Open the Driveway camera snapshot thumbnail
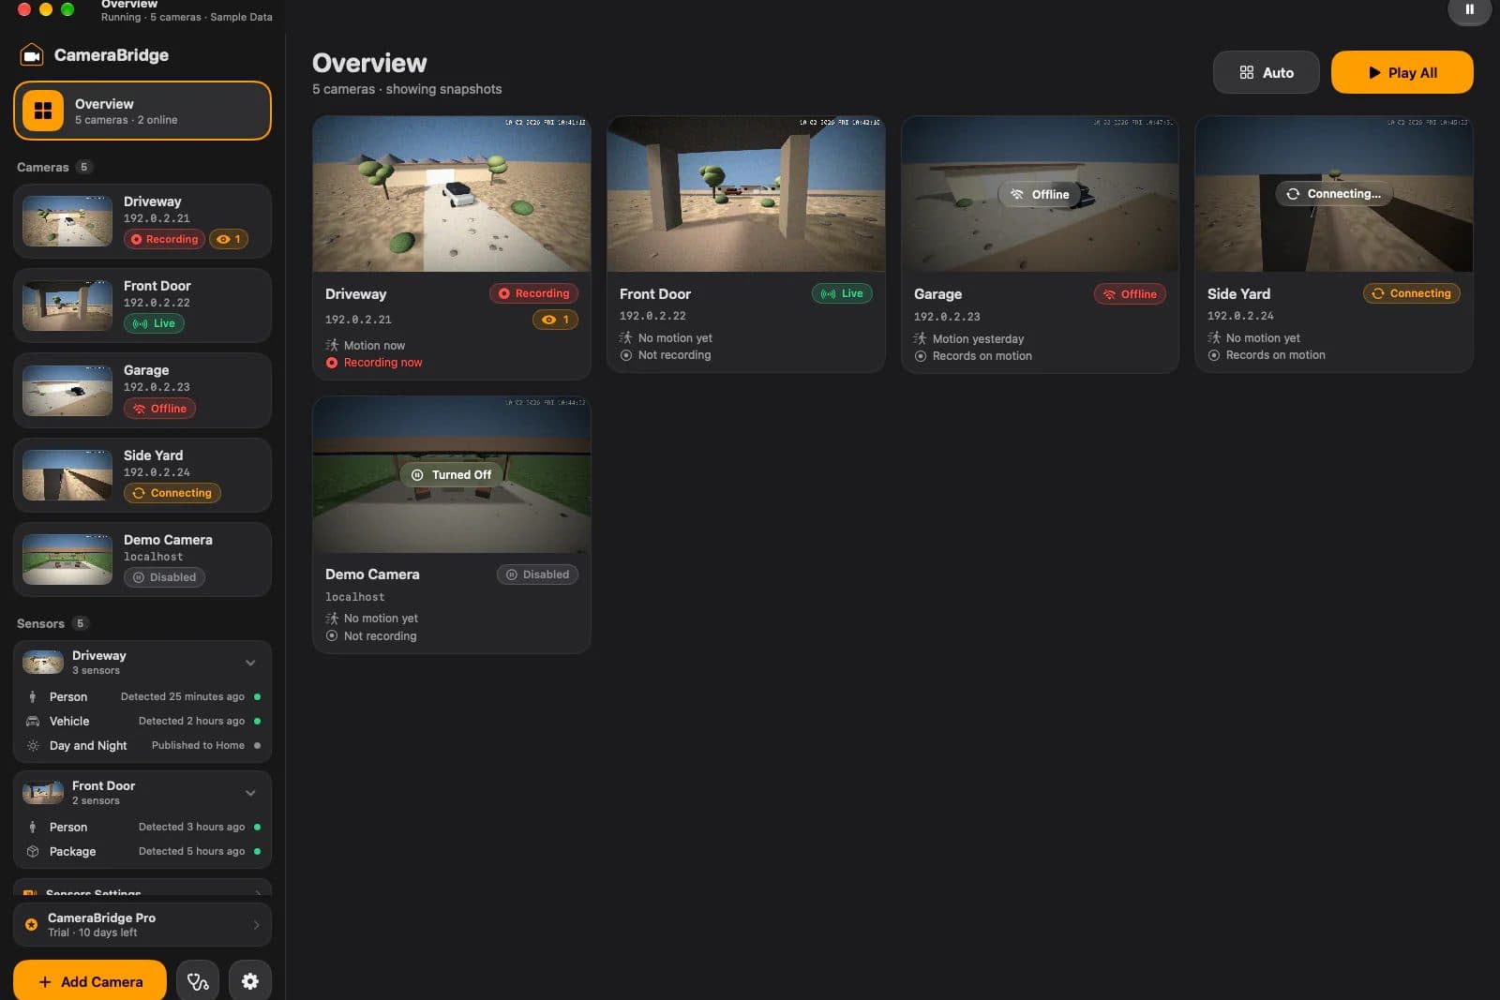This screenshot has height=1000, width=1500. (x=452, y=194)
